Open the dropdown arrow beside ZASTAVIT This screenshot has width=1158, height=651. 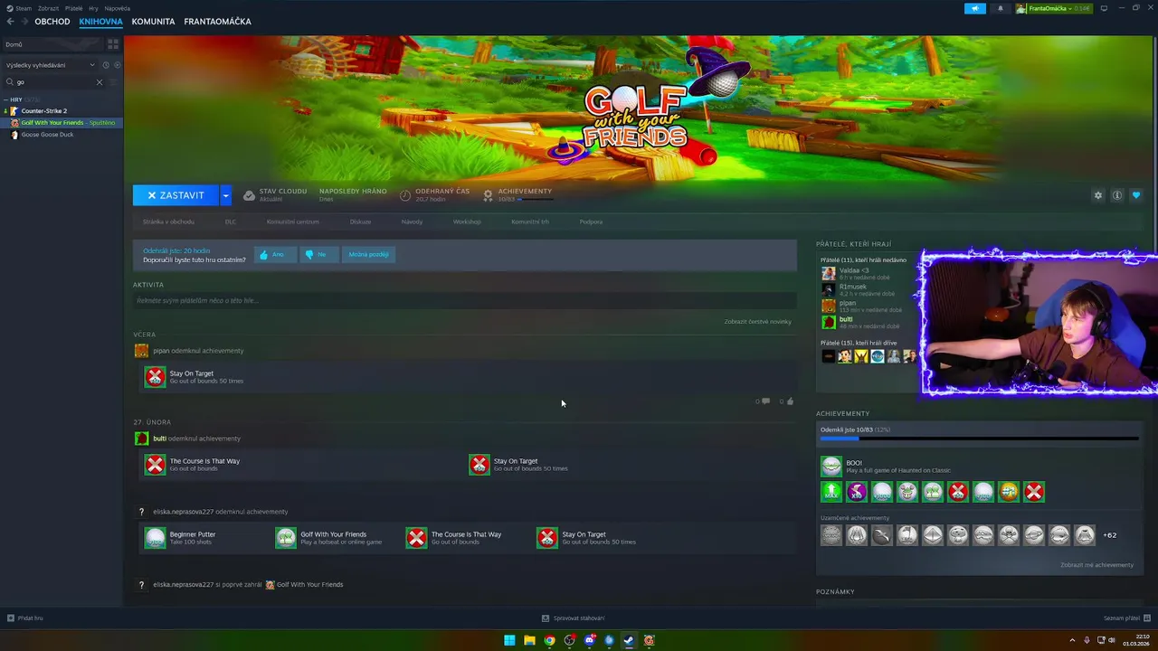pyautogui.click(x=225, y=195)
